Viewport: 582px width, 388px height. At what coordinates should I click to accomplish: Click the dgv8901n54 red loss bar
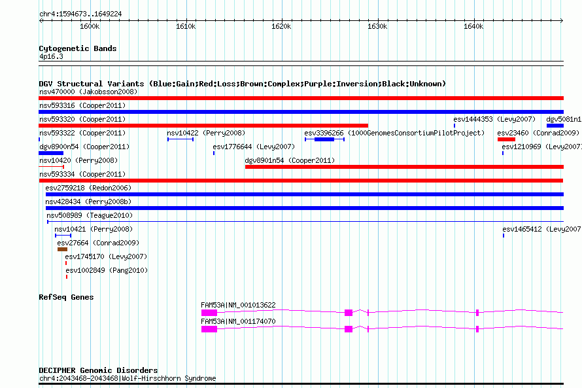(x=405, y=167)
